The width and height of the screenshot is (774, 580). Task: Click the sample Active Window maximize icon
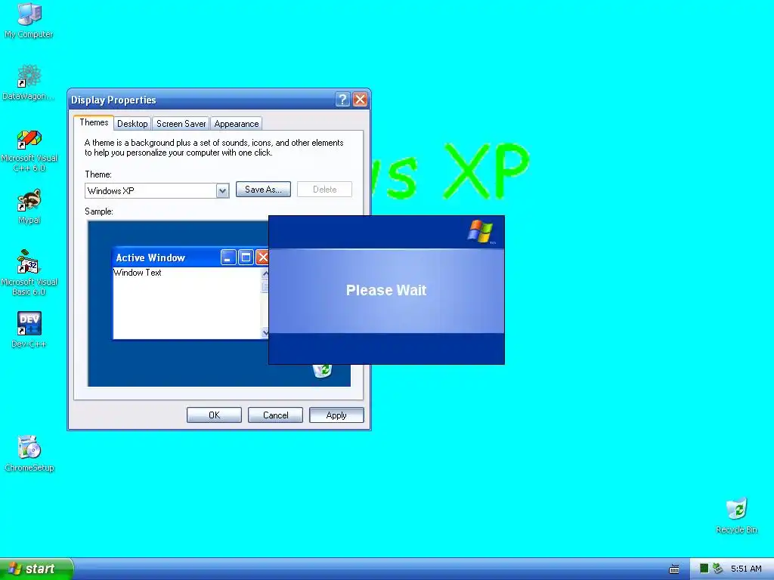point(246,258)
